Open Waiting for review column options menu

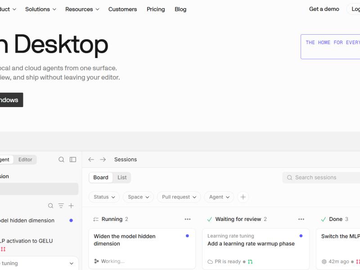[301, 219]
